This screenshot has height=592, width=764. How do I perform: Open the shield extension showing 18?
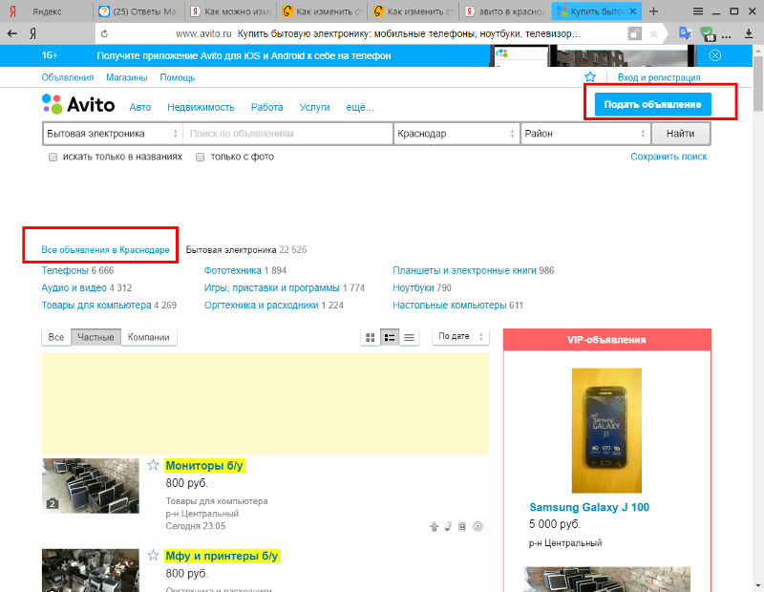pos(708,34)
